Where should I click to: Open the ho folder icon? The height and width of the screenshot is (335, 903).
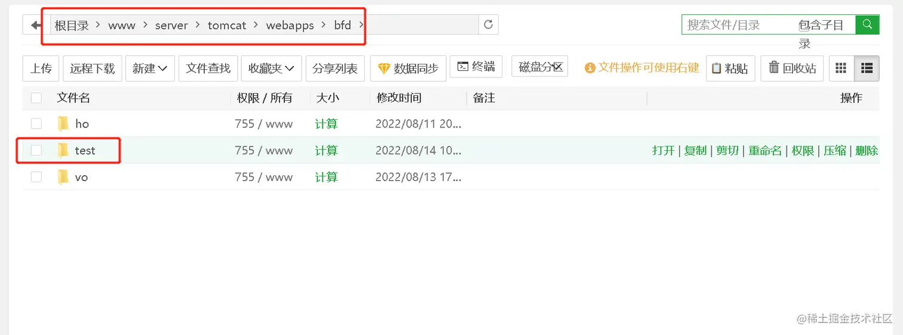[63, 124]
